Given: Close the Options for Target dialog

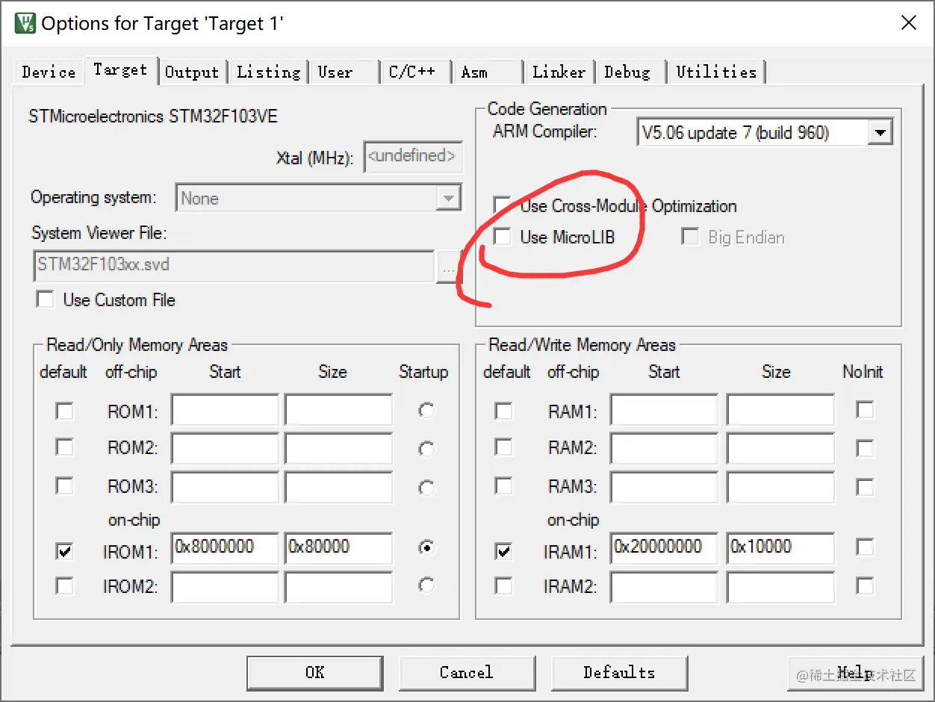Looking at the screenshot, I should tap(908, 23).
